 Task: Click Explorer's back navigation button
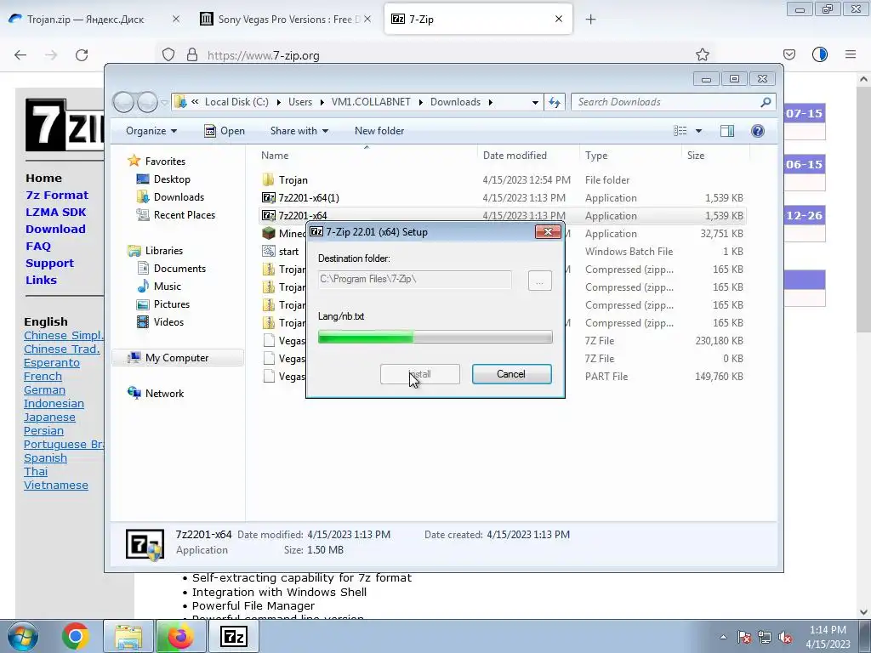(x=123, y=102)
